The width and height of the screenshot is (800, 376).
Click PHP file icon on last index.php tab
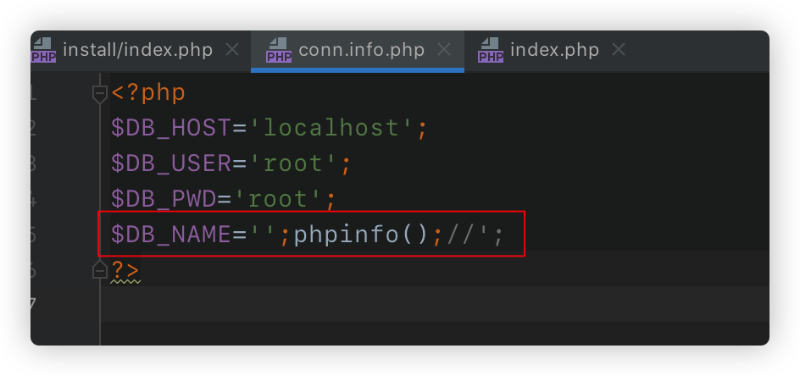(491, 50)
